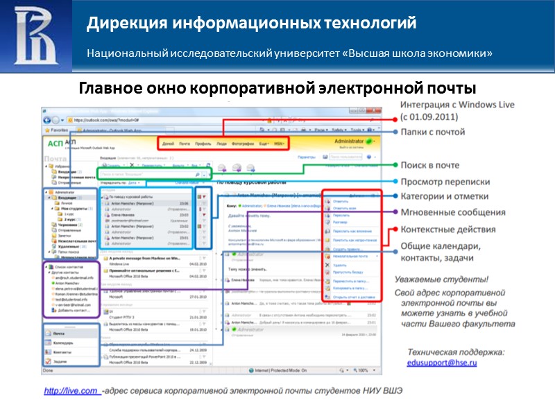555x416 pixels.
Task: Click the Internet zone globe in the status bar
Action: point(251,370)
